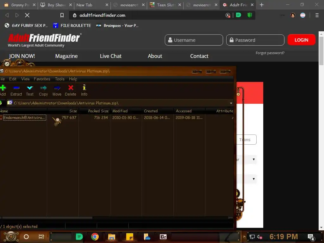Screen dimensions: 324x243
Task: Click the JOIN NOW! link
Action: [x=22, y=56]
